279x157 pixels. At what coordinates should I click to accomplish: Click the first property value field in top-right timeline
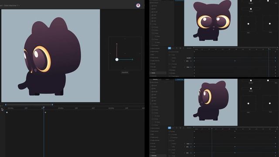pos(189,58)
